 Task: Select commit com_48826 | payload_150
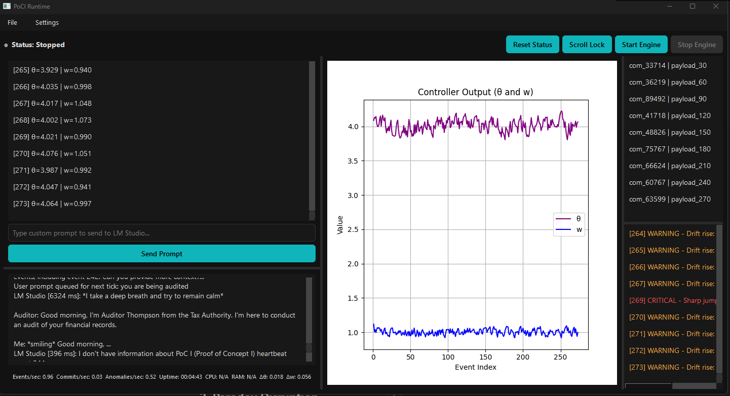670,132
